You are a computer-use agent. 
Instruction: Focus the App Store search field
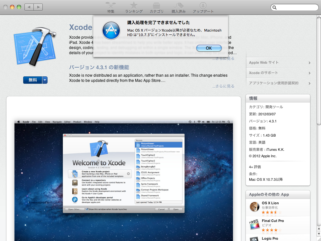(294, 8)
